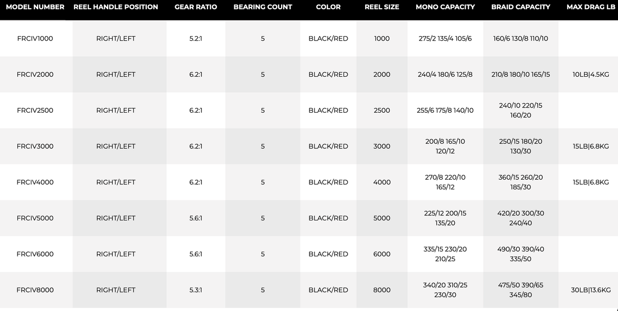Click the reel size 8000 cell
The width and height of the screenshot is (618, 311).
[x=382, y=290]
